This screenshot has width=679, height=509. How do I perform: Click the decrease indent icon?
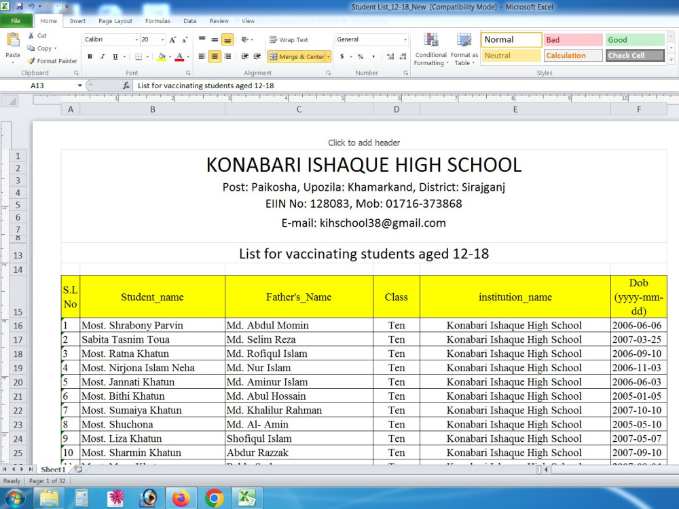click(x=244, y=56)
